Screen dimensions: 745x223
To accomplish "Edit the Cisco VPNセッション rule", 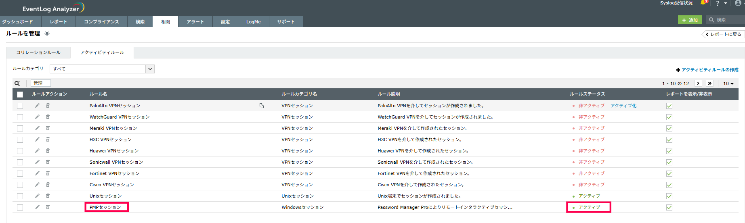I will pyautogui.click(x=37, y=184).
